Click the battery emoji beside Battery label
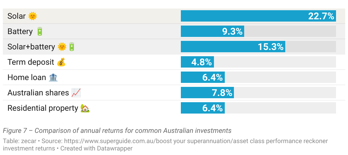 pos(40,32)
